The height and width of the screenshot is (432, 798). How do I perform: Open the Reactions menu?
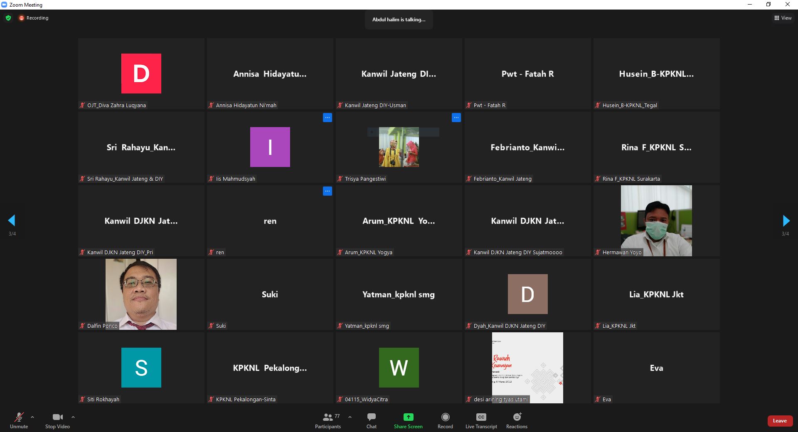click(x=517, y=420)
